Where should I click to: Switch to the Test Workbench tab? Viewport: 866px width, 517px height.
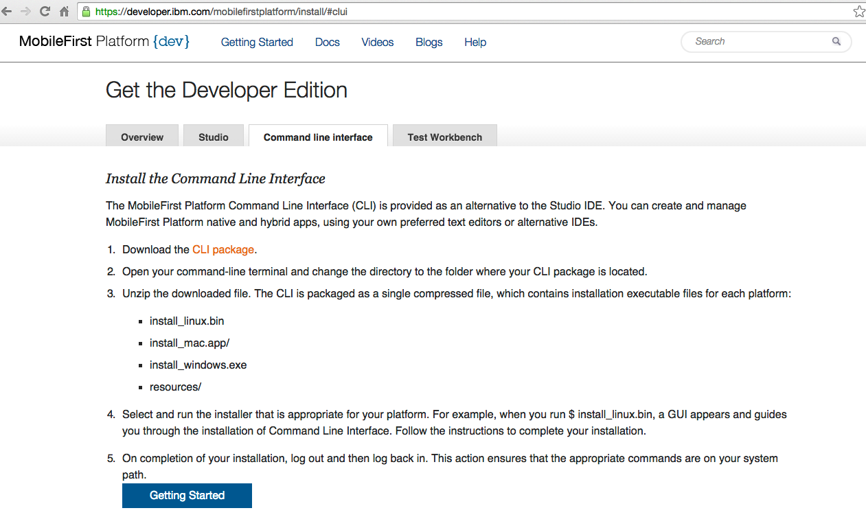[445, 136]
